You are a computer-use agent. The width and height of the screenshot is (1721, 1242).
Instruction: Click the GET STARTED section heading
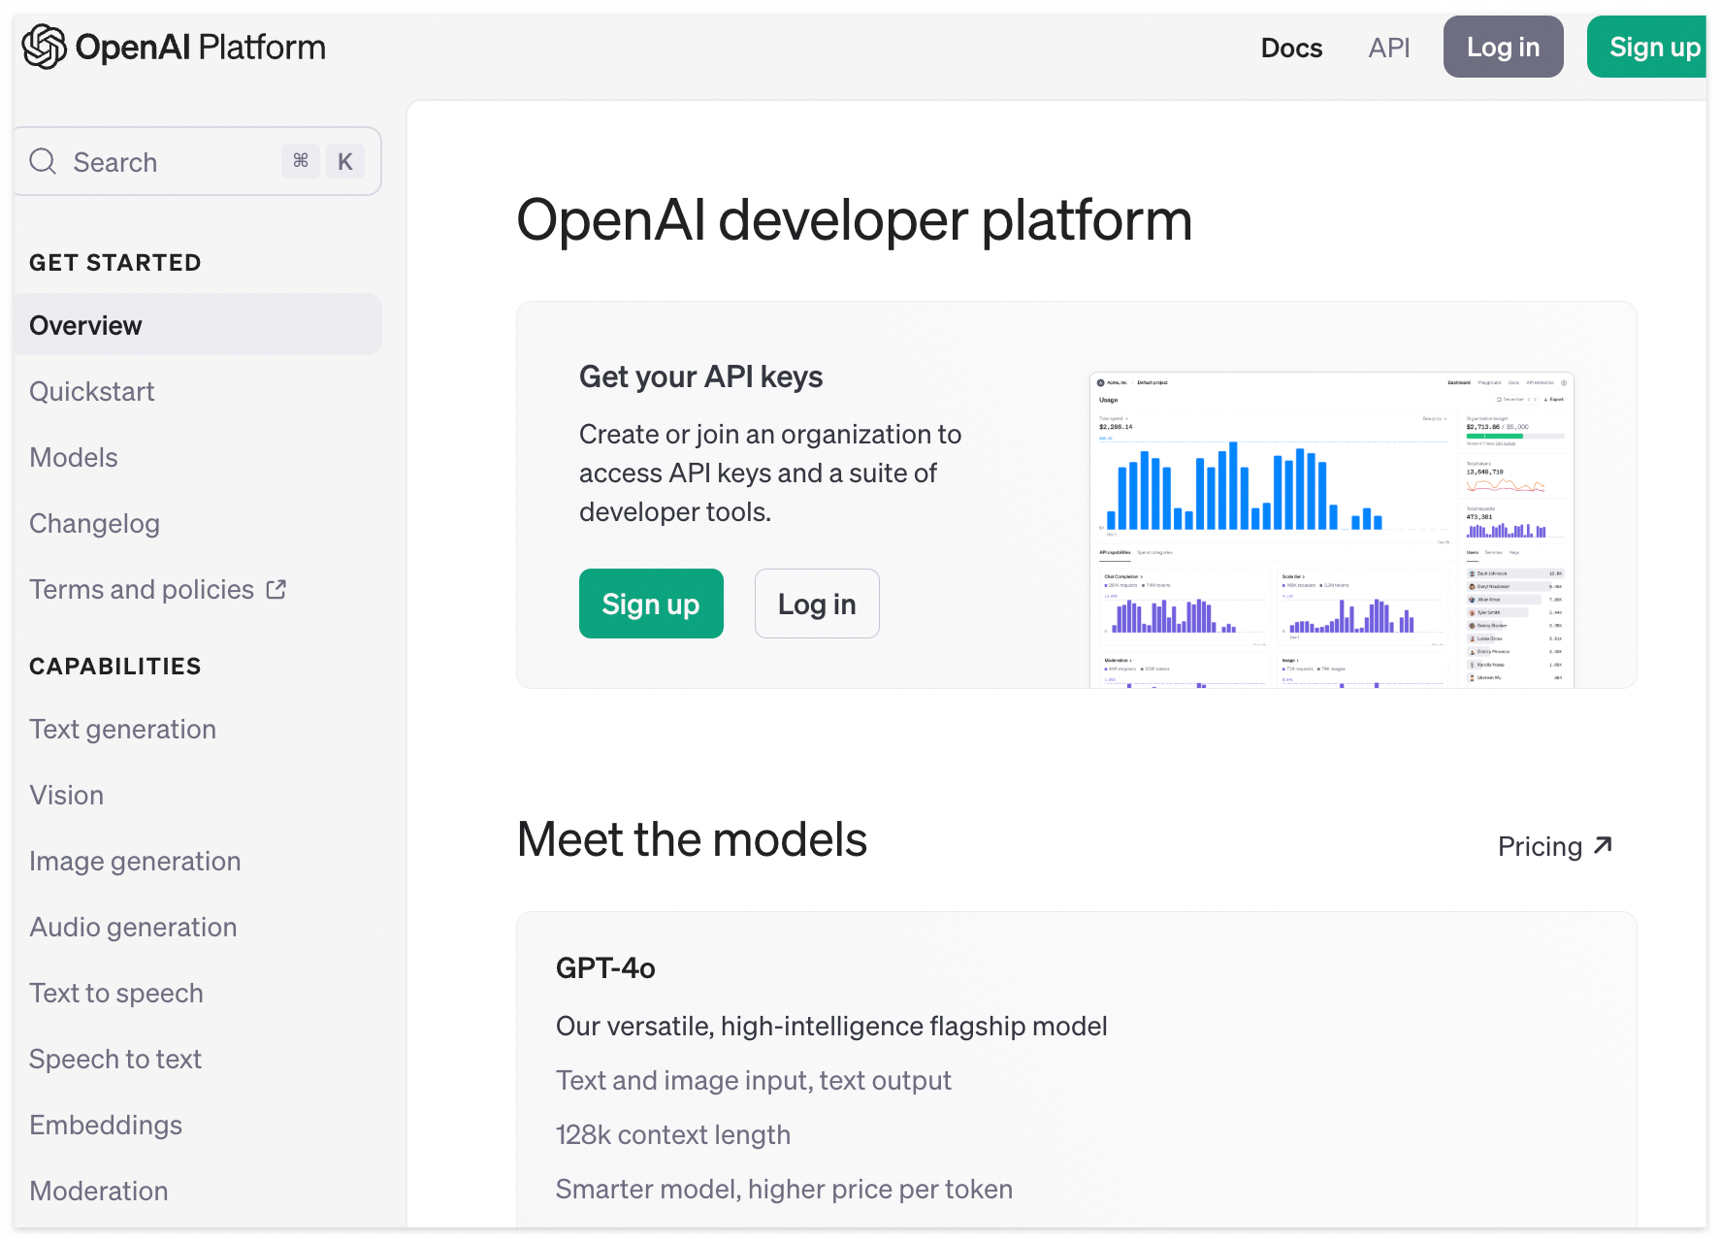point(115,263)
